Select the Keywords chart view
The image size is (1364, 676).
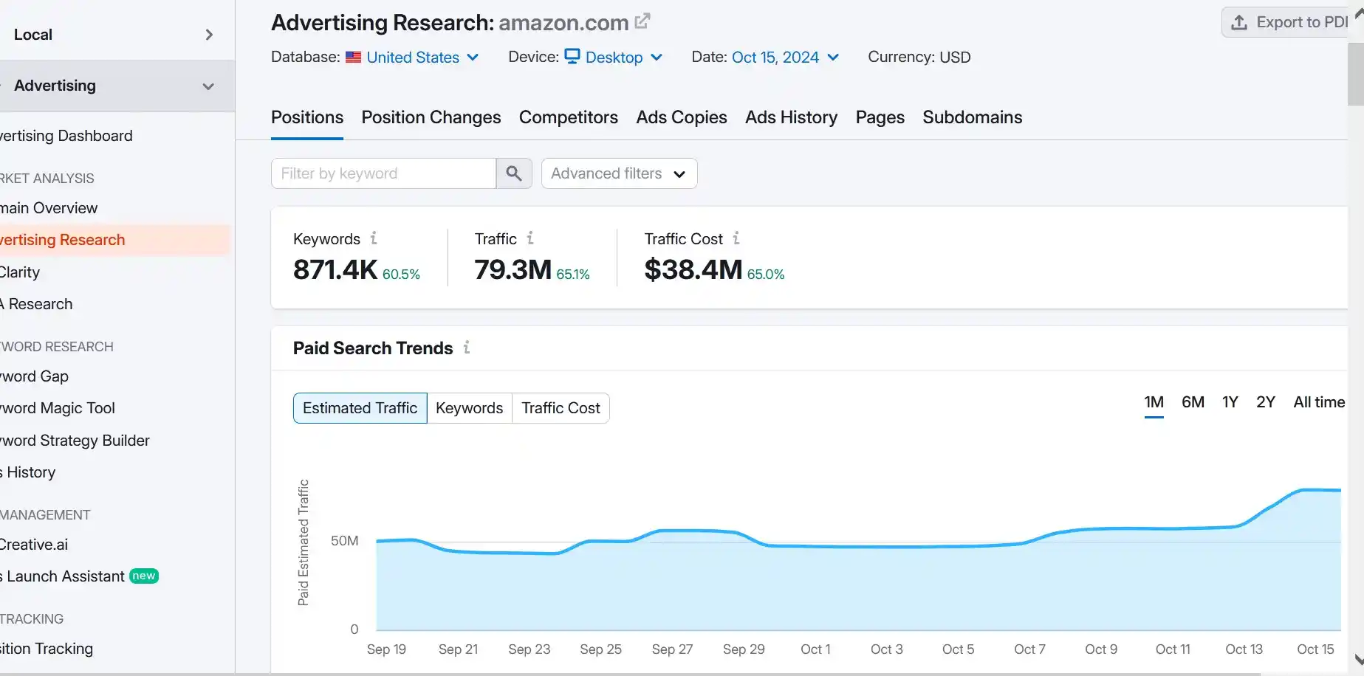pyautogui.click(x=470, y=408)
